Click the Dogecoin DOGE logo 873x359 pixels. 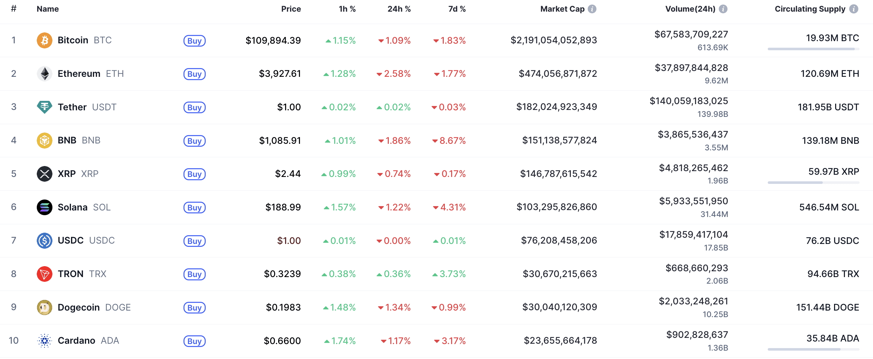click(44, 307)
